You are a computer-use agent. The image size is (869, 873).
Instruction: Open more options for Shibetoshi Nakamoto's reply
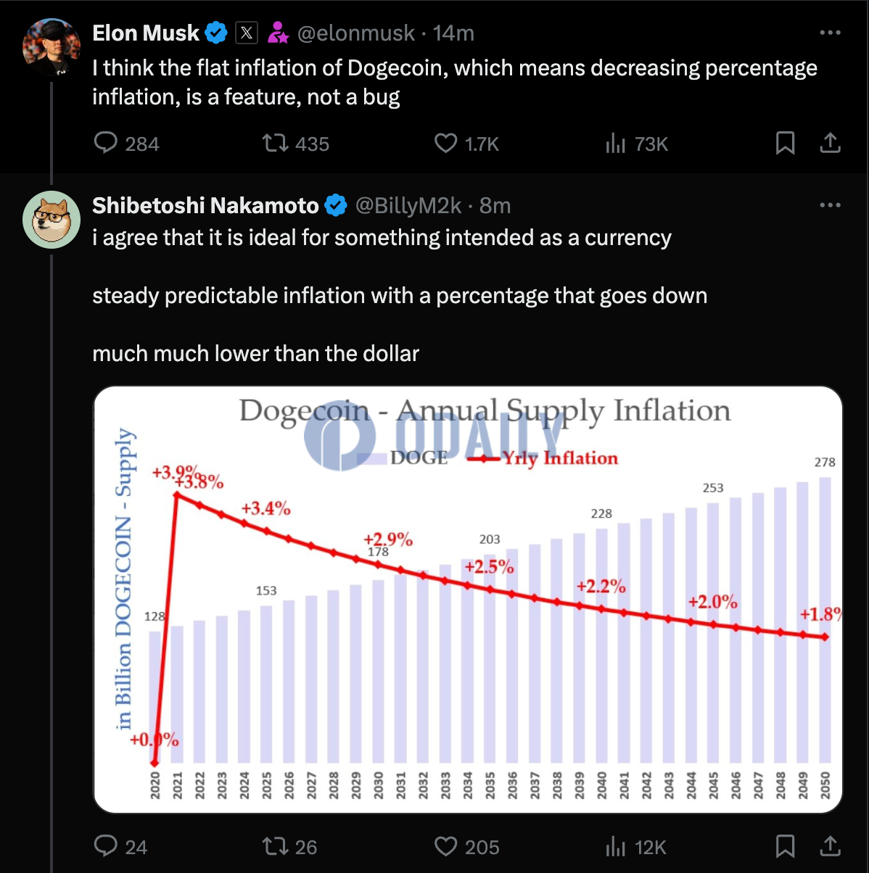(830, 205)
